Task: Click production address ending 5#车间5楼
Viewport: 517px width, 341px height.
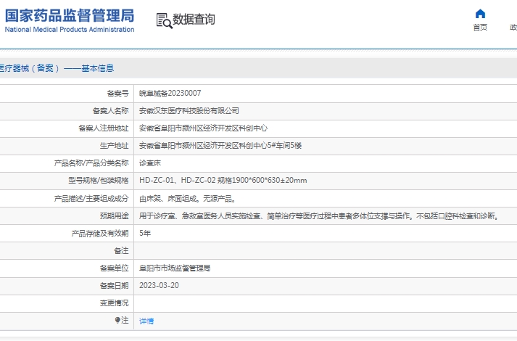Action: tap(220, 145)
